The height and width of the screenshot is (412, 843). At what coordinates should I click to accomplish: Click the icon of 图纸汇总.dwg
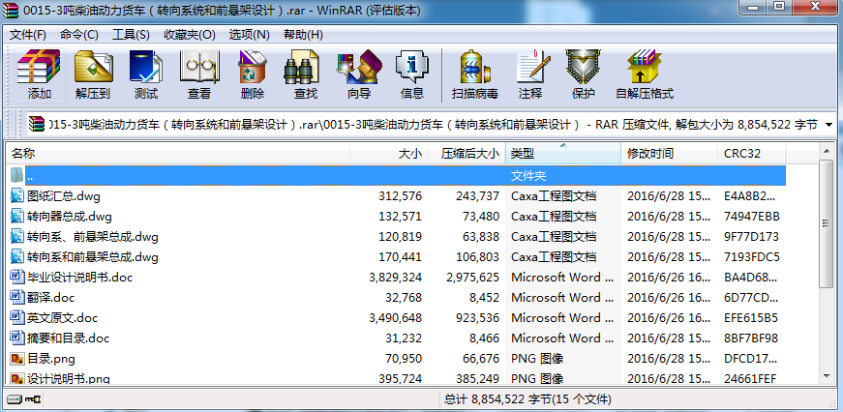point(17,195)
